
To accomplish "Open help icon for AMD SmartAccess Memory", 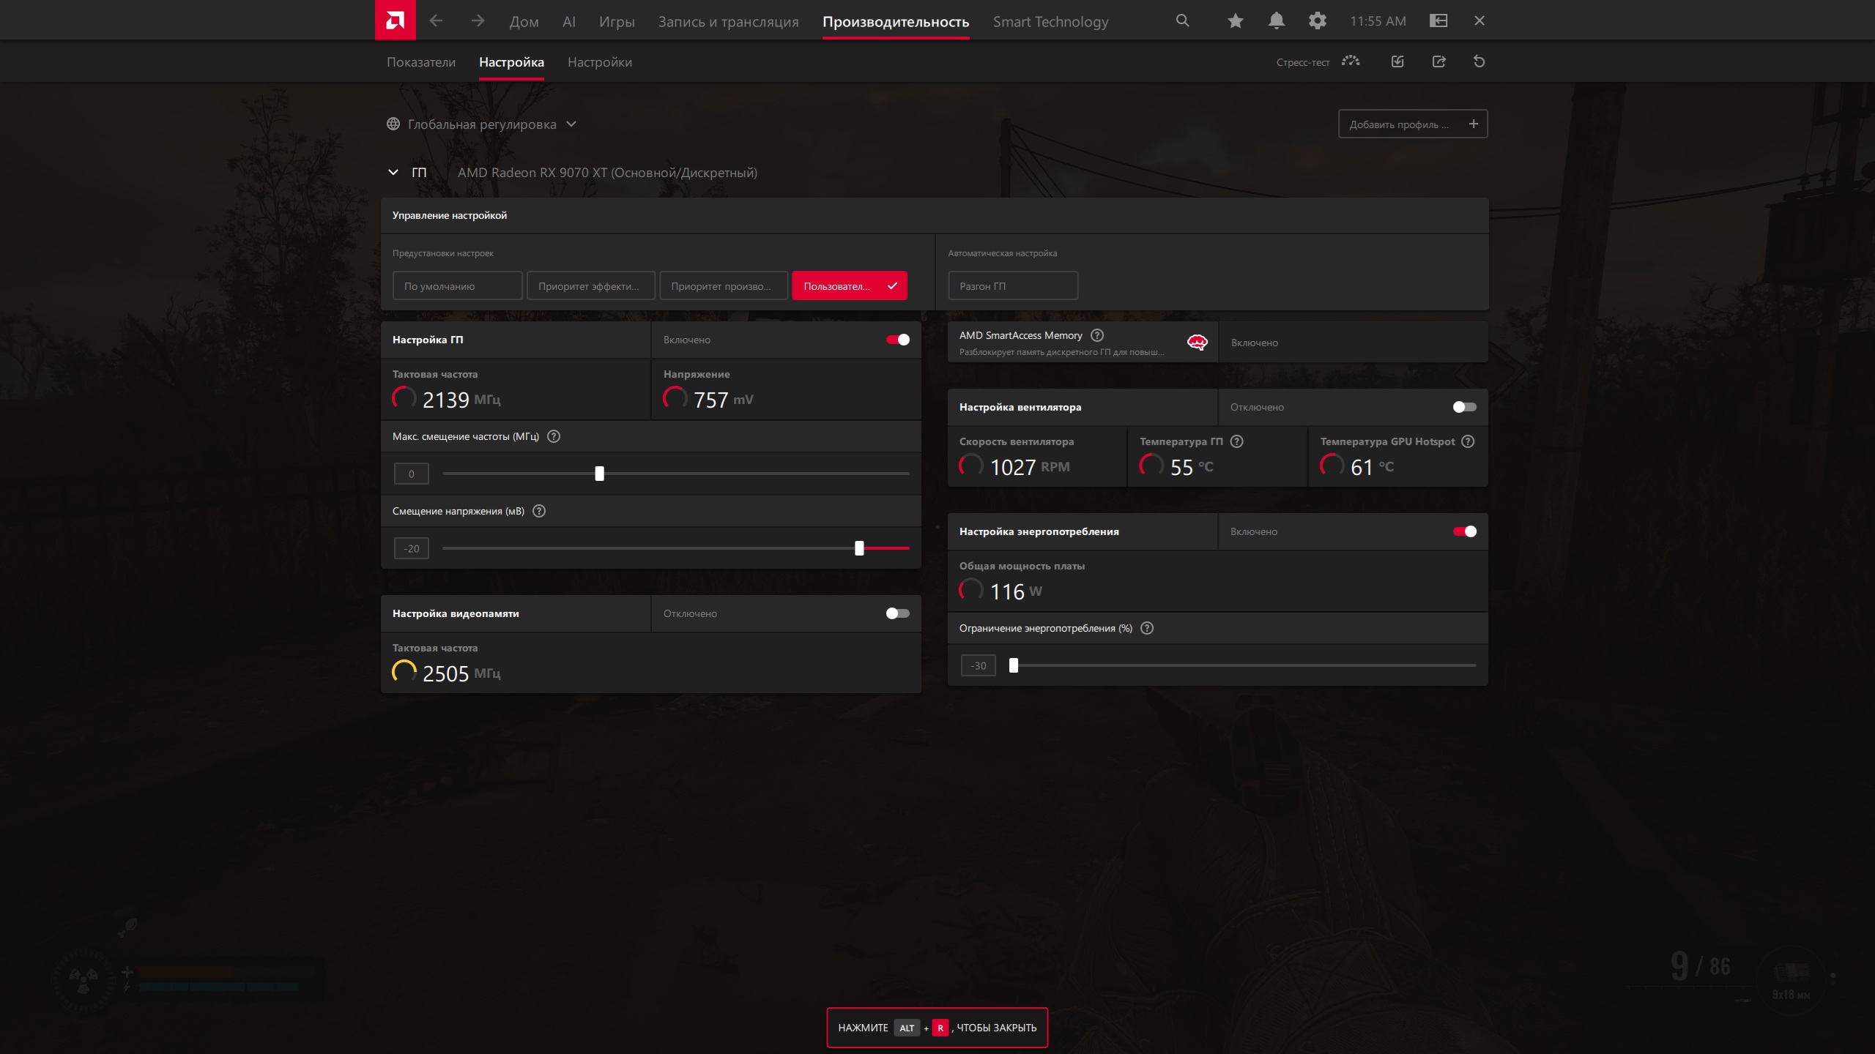I will click(x=1097, y=335).
